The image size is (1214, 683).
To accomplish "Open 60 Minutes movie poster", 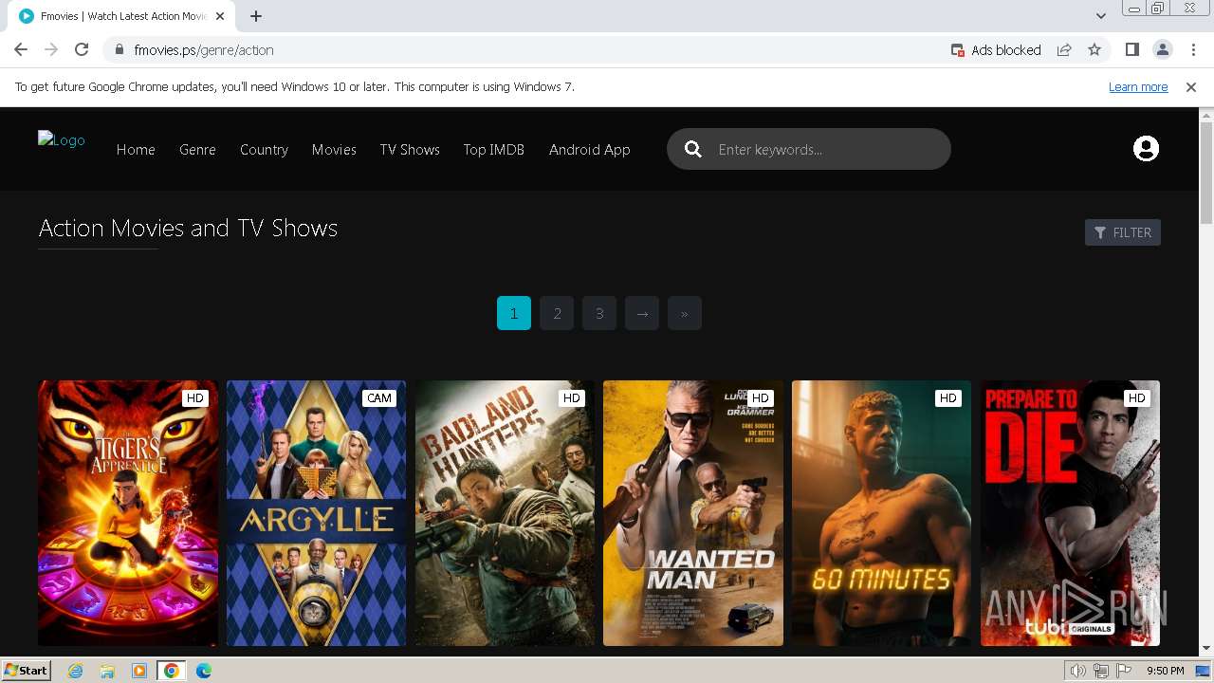I will coord(881,513).
